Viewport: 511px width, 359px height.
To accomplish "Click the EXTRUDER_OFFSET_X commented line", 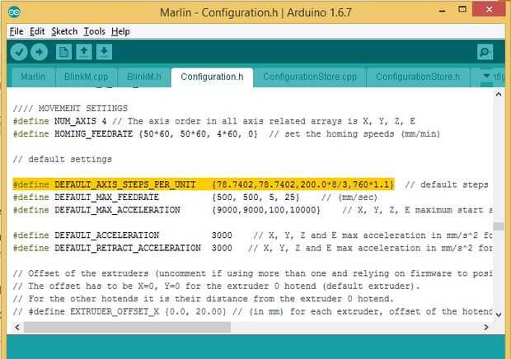I will click(252, 311).
